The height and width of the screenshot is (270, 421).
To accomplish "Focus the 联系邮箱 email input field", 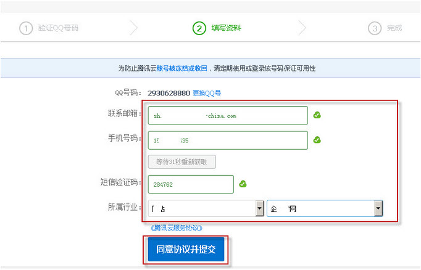I will pos(227,115).
